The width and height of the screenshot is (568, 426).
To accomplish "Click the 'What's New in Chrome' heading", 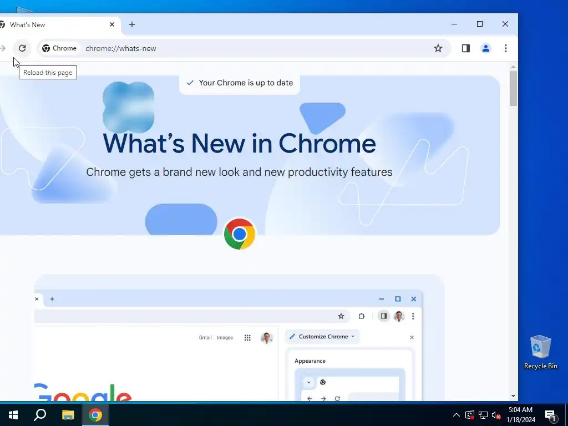I will click(239, 144).
